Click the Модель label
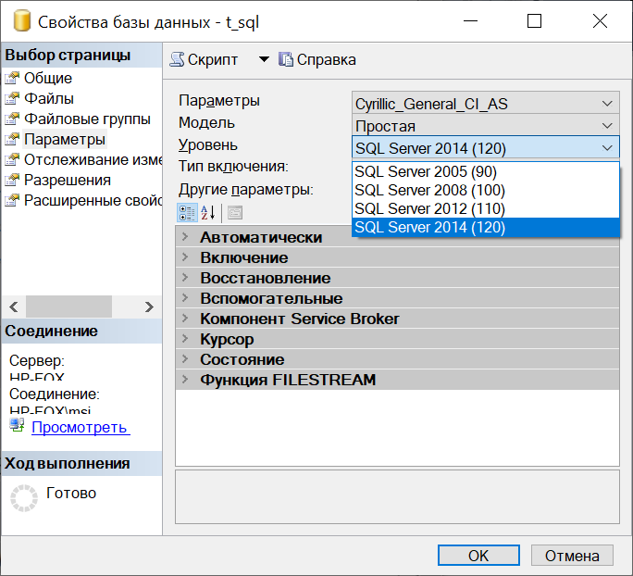Screen dimensions: 633x576 click(206, 122)
